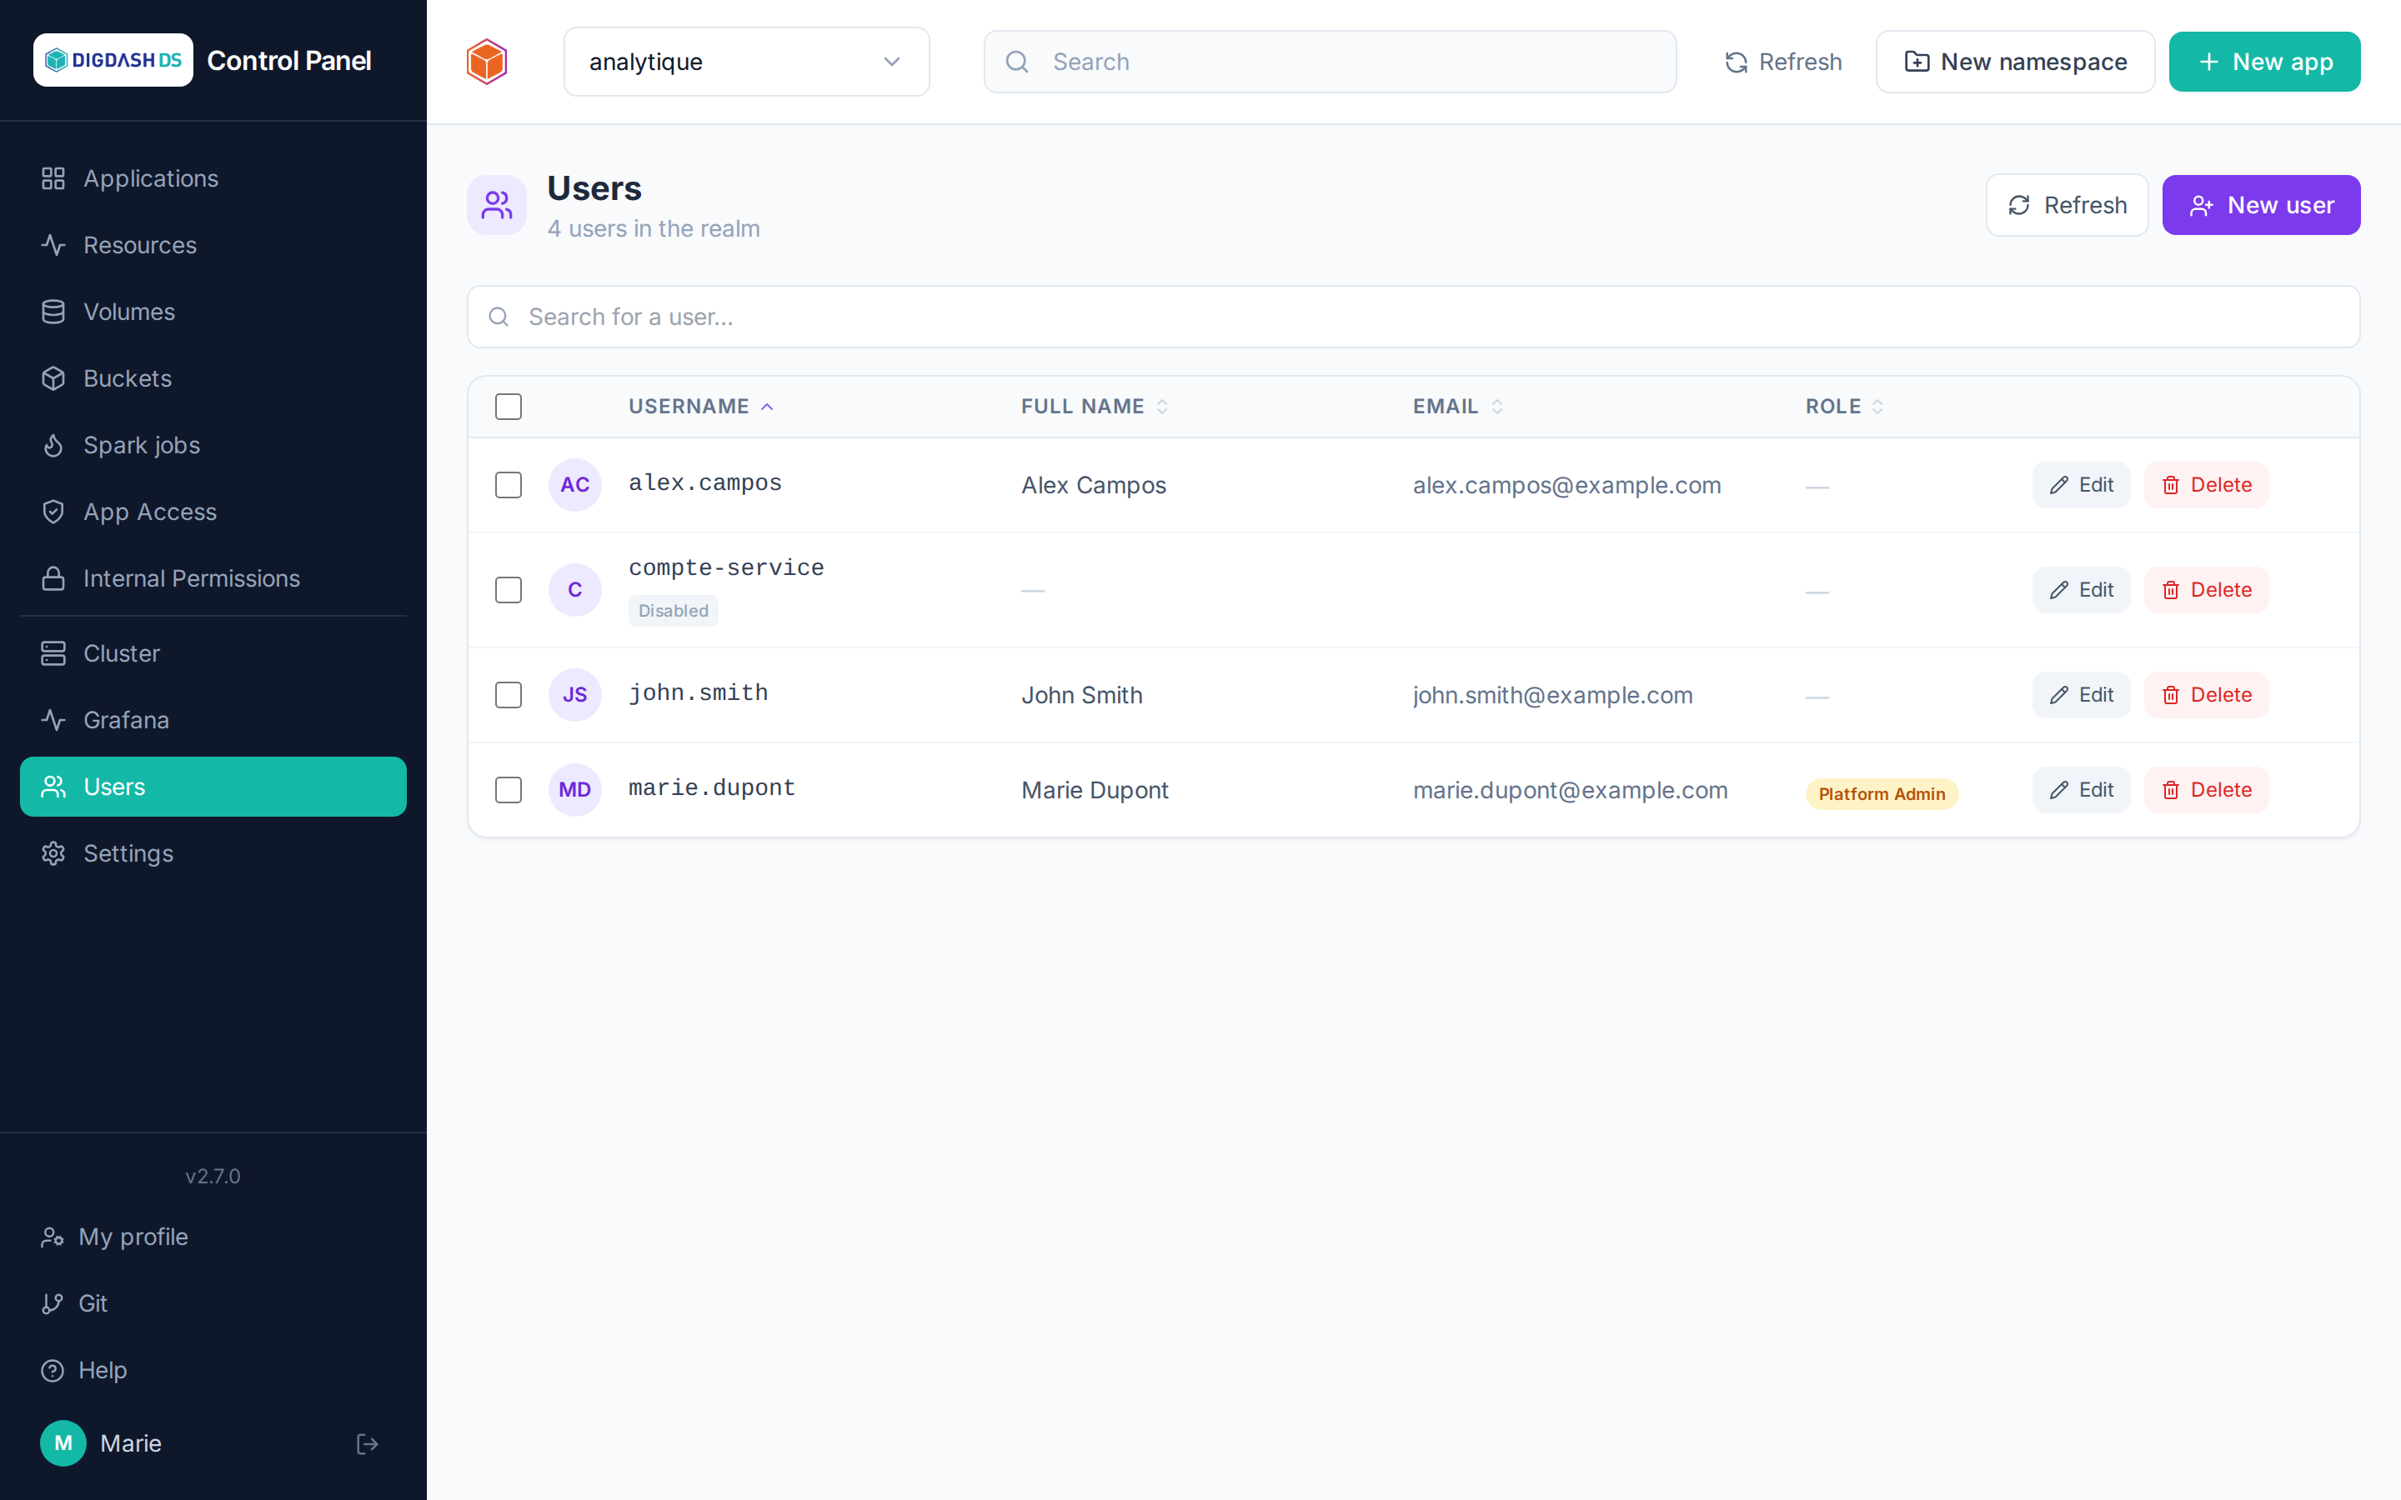Open Applications in the sidebar
Screen dimensions: 2401x1500
point(213,178)
